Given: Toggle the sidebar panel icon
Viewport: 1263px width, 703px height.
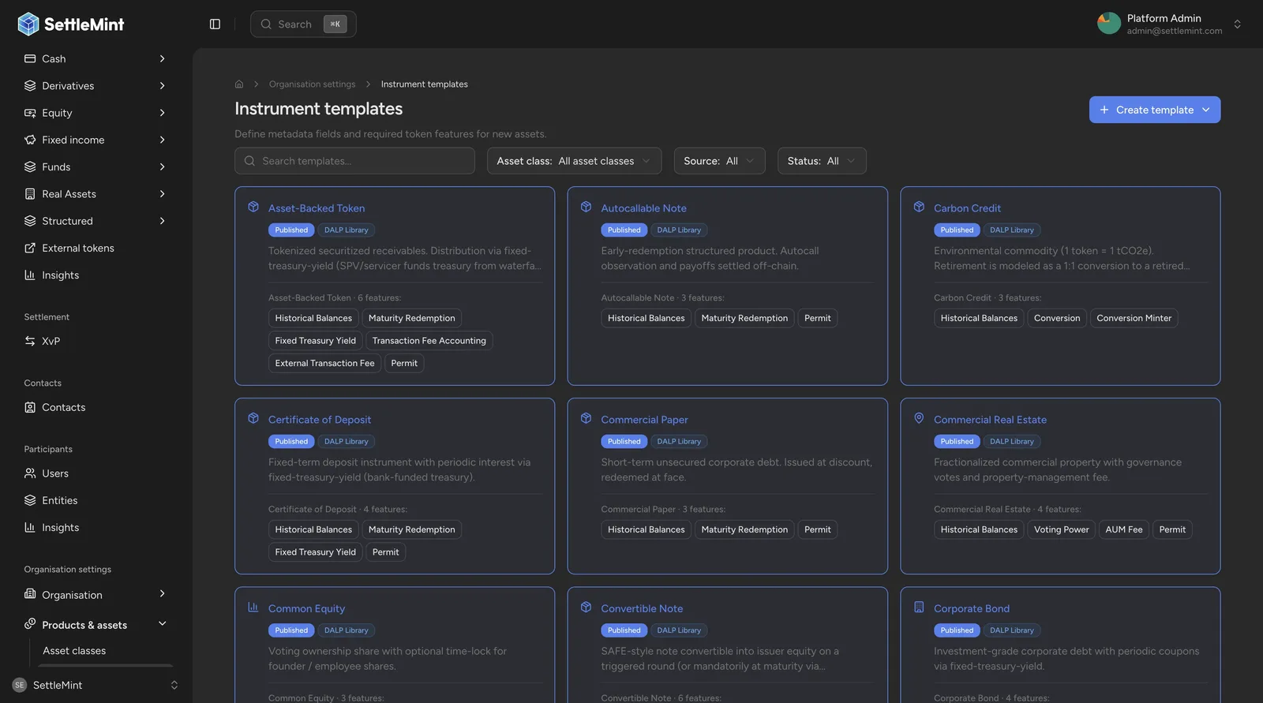Looking at the screenshot, I should (x=215, y=24).
